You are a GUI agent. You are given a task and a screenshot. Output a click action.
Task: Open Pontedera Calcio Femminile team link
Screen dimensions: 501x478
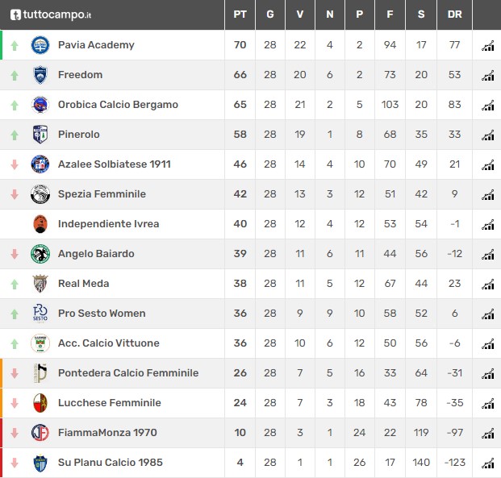(128, 373)
